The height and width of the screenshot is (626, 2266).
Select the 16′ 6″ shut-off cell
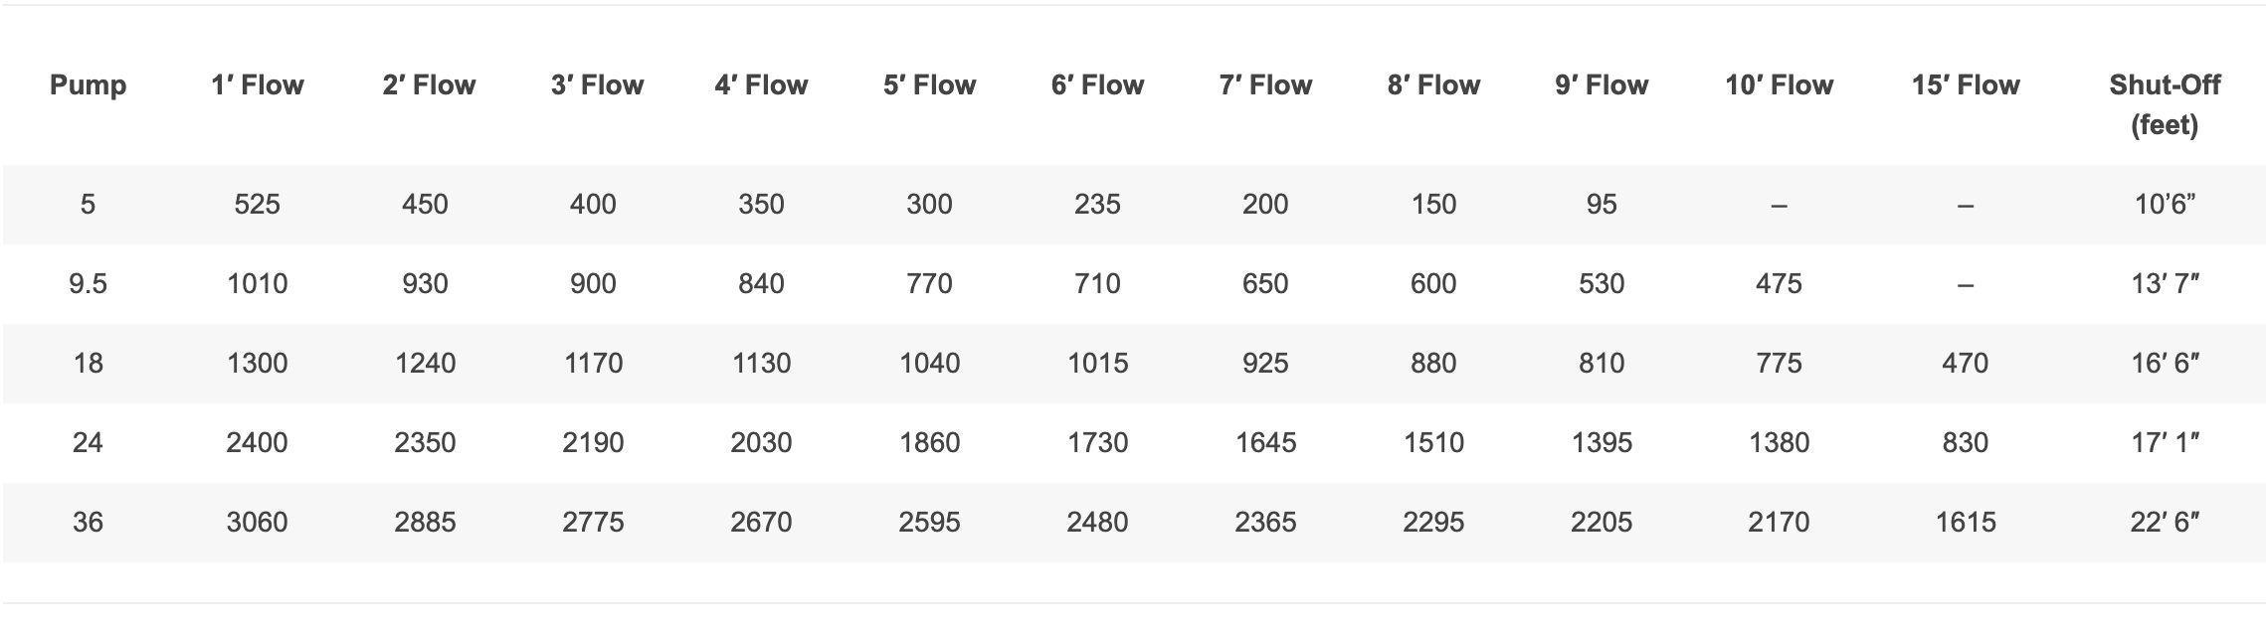[2164, 364]
